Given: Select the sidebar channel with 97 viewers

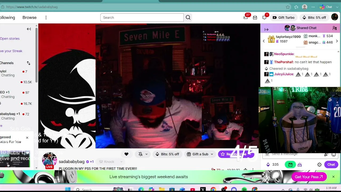Looking at the screenshot, I should 16,95.
